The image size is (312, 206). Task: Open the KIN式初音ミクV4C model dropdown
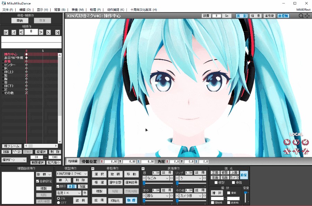72,174
